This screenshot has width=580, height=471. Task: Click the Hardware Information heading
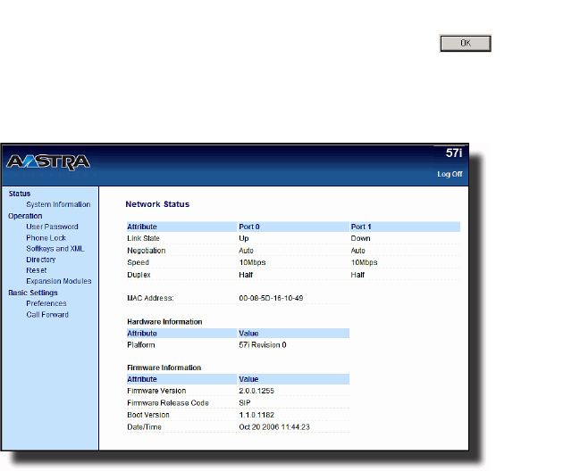point(164,321)
